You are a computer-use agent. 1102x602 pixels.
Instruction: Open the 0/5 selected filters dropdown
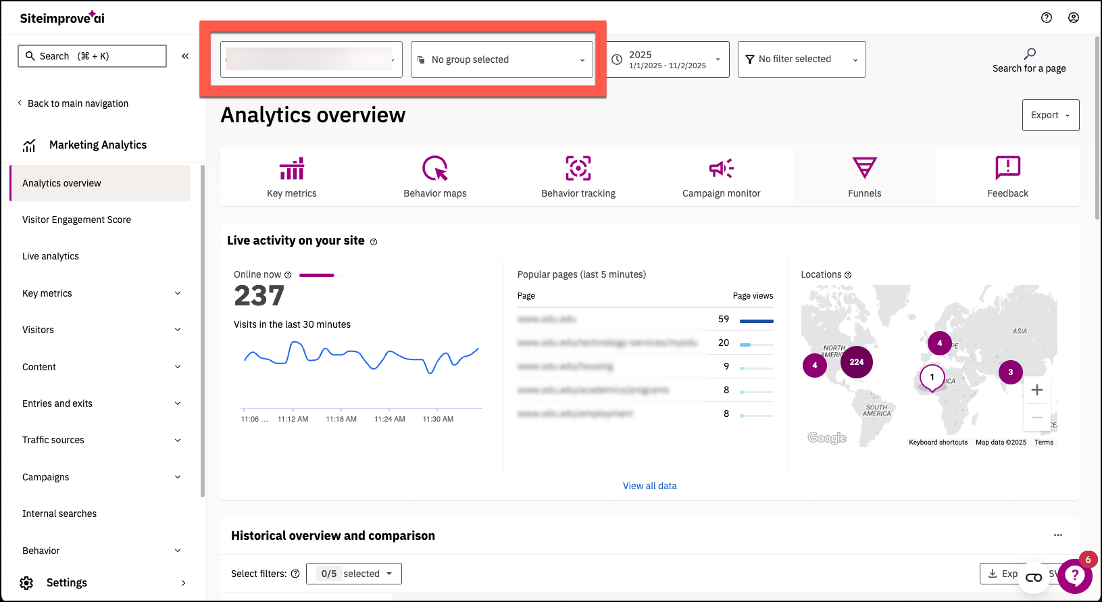coord(354,574)
